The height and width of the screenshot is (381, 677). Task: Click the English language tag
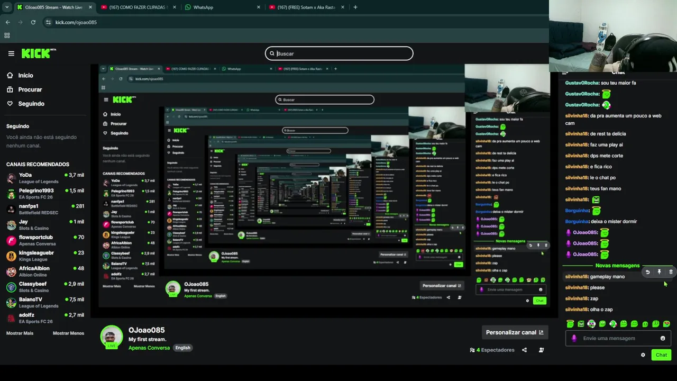(x=182, y=348)
